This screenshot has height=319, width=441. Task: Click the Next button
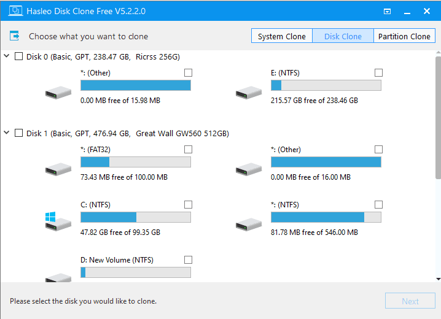410,301
